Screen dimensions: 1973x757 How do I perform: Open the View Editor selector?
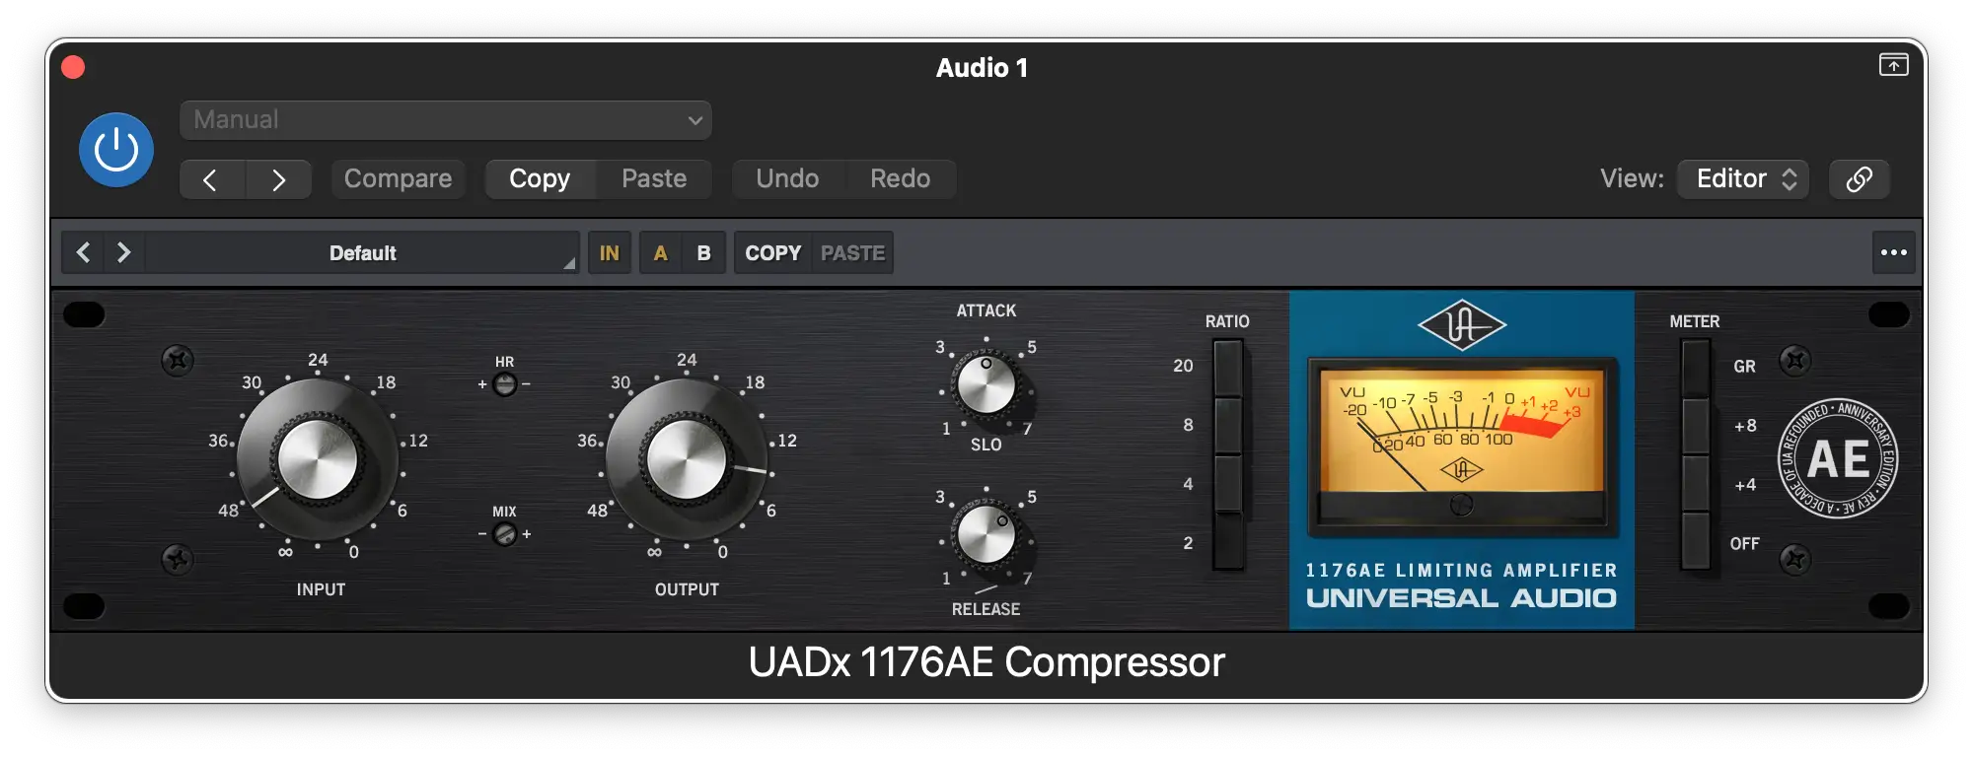click(1743, 178)
